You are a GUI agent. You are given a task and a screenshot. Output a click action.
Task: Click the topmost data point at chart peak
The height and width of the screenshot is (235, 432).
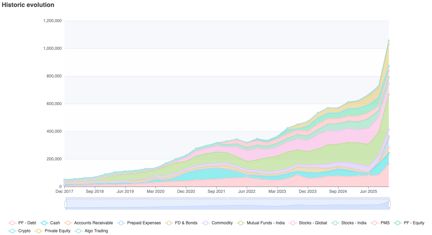pyautogui.click(x=388, y=40)
